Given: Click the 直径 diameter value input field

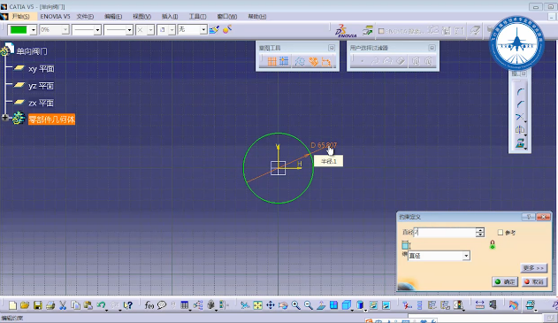Looking at the screenshot, I should [x=445, y=232].
